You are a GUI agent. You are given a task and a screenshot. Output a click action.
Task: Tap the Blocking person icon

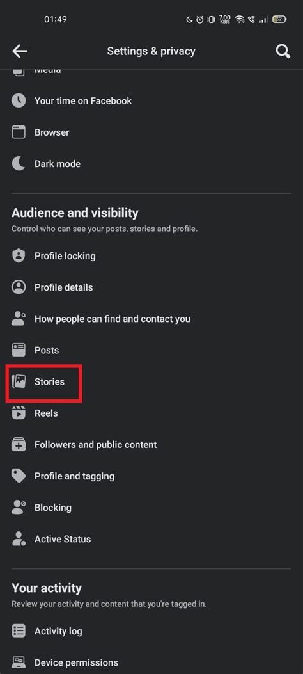pyautogui.click(x=19, y=507)
